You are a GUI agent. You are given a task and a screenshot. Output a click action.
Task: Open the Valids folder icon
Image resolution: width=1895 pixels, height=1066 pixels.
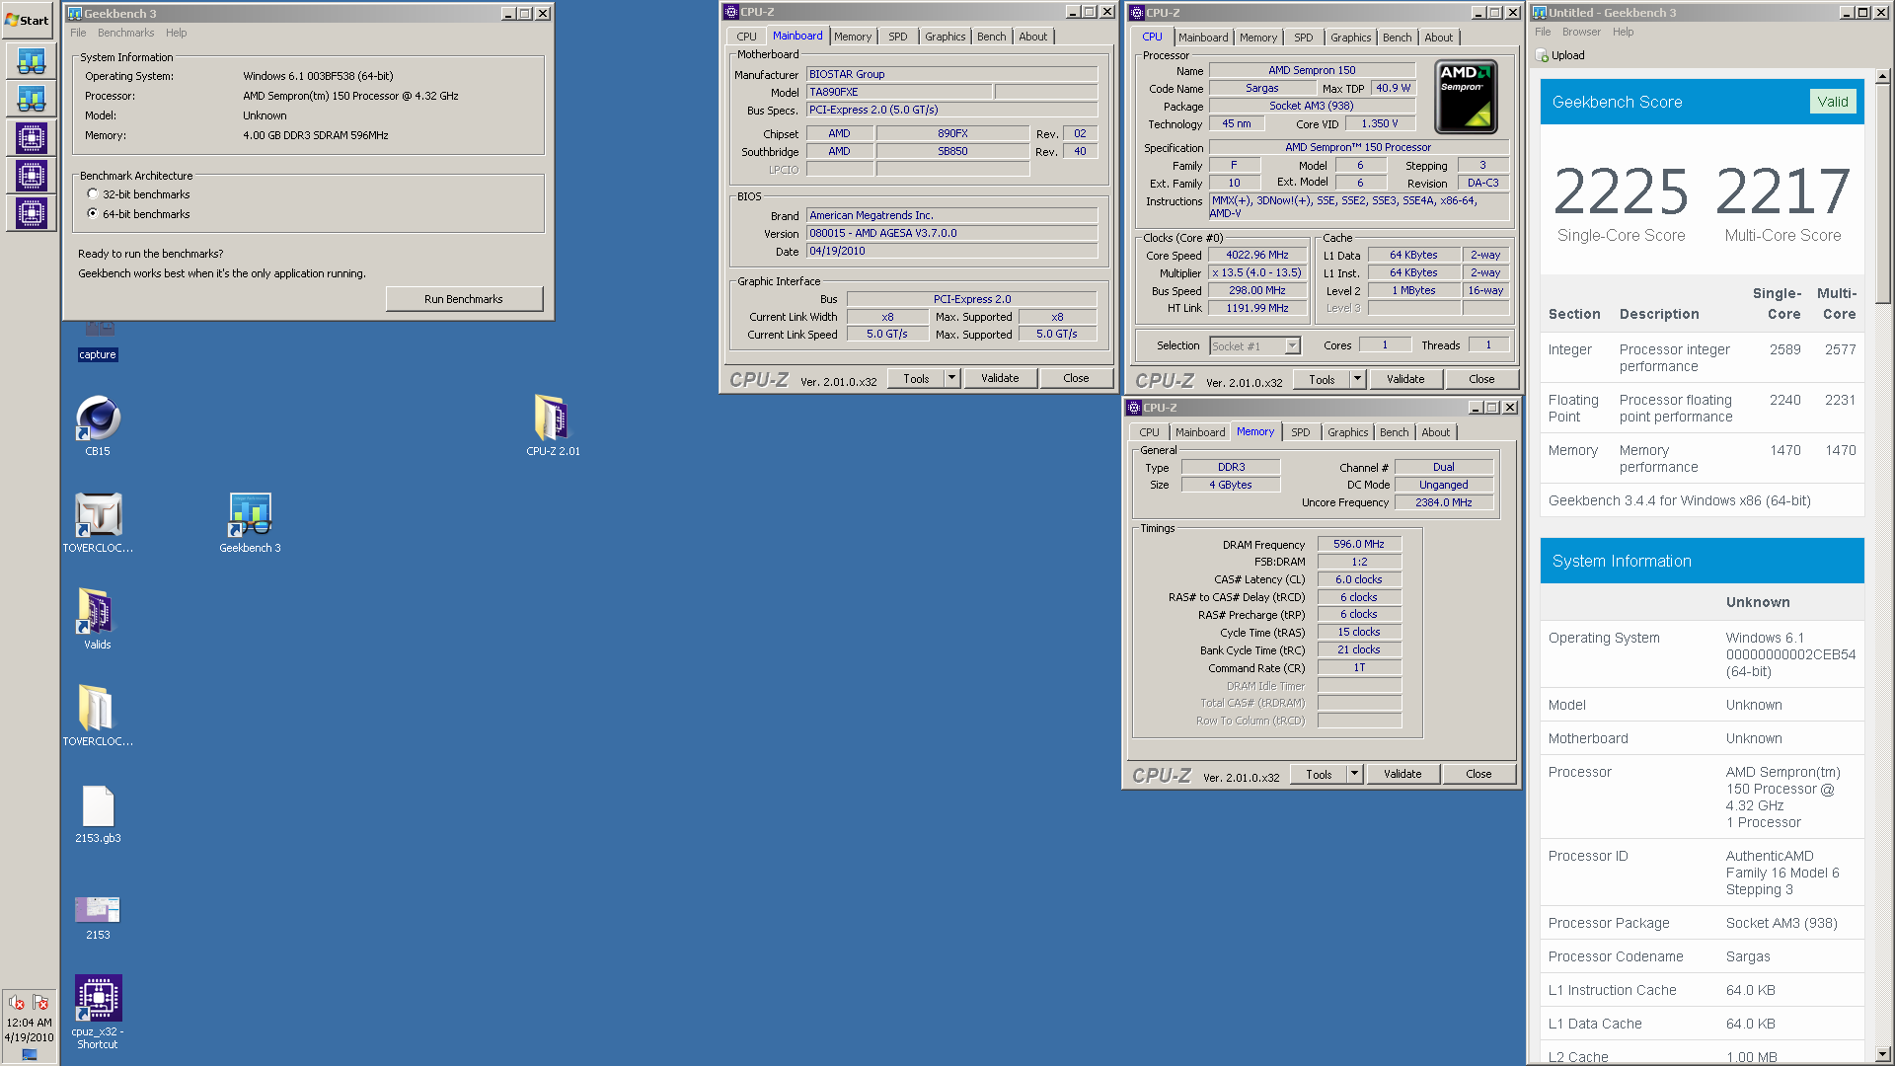point(98,619)
